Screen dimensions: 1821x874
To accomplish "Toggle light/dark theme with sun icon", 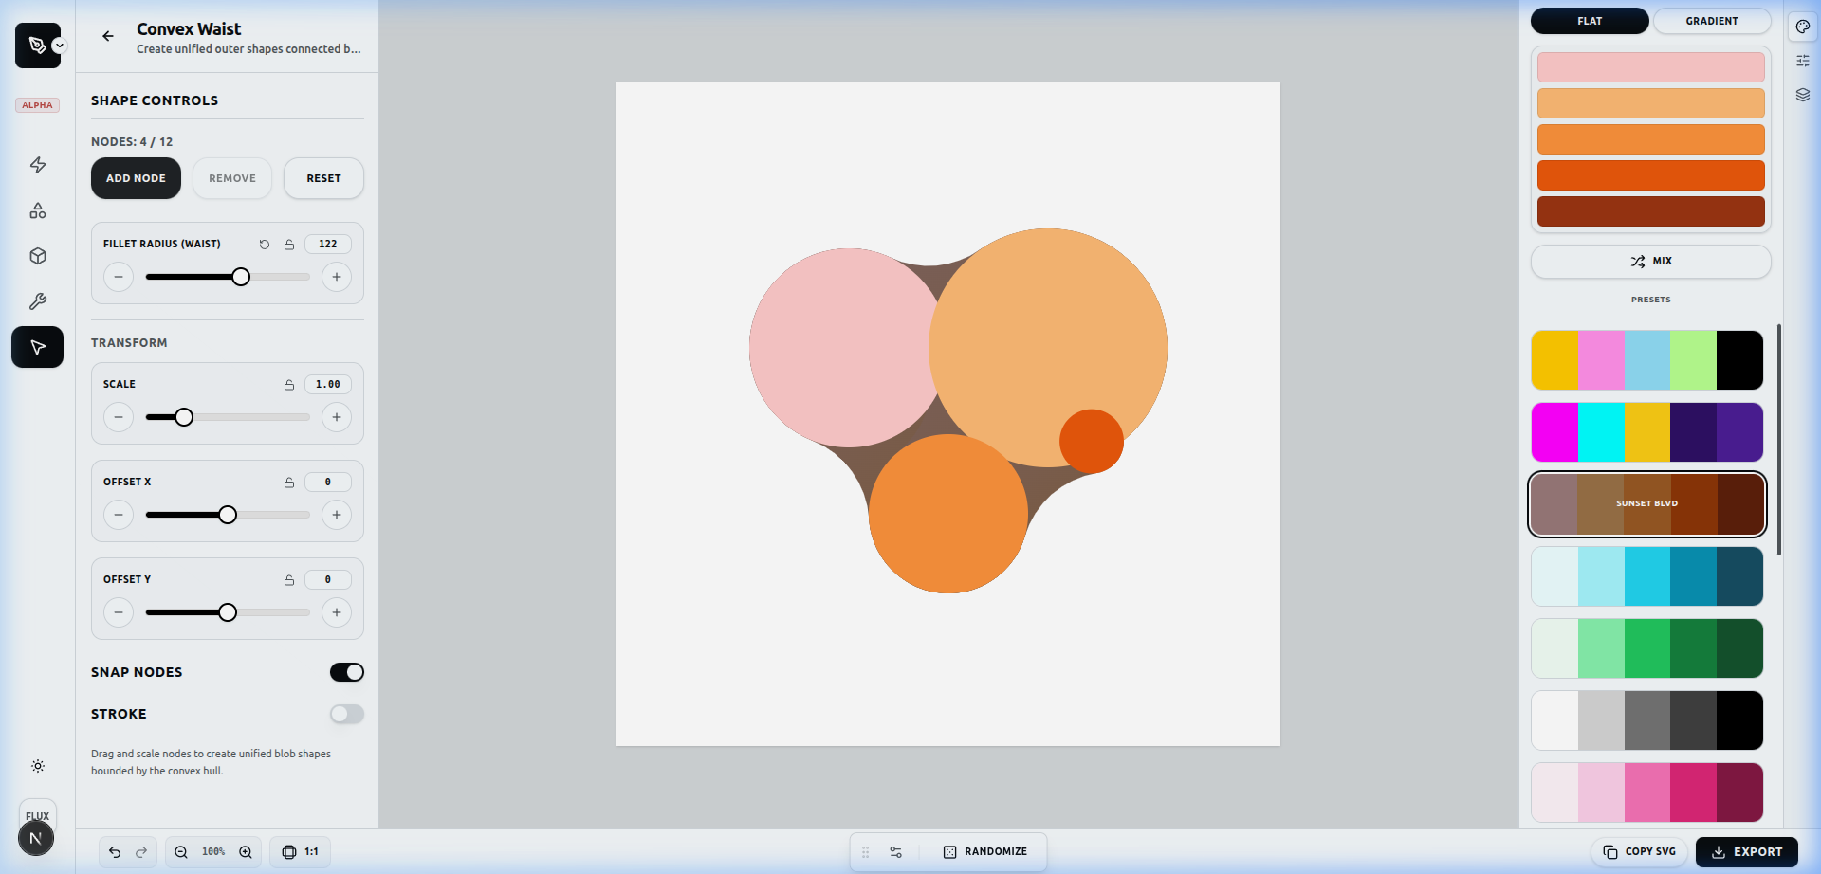I will [37, 766].
